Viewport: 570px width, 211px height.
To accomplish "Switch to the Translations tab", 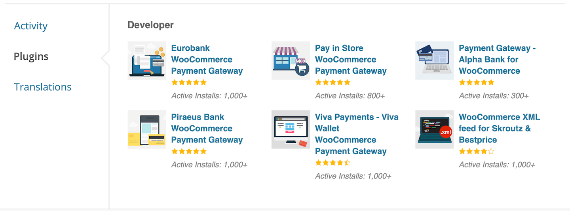I will click(43, 87).
